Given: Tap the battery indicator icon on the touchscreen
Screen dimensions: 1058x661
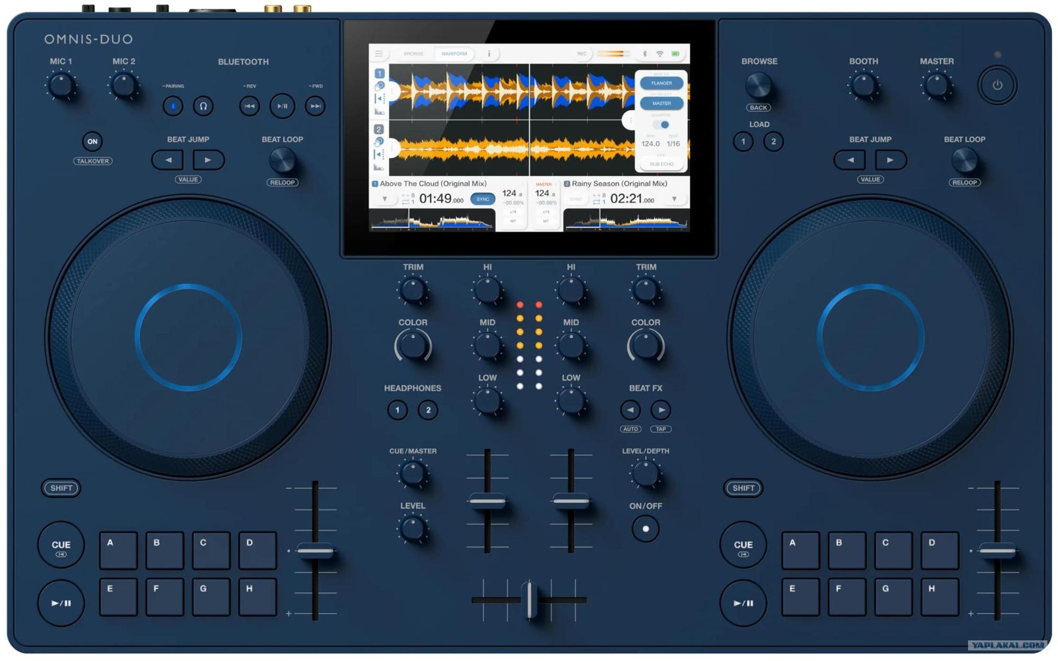Looking at the screenshot, I should coord(676,54).
